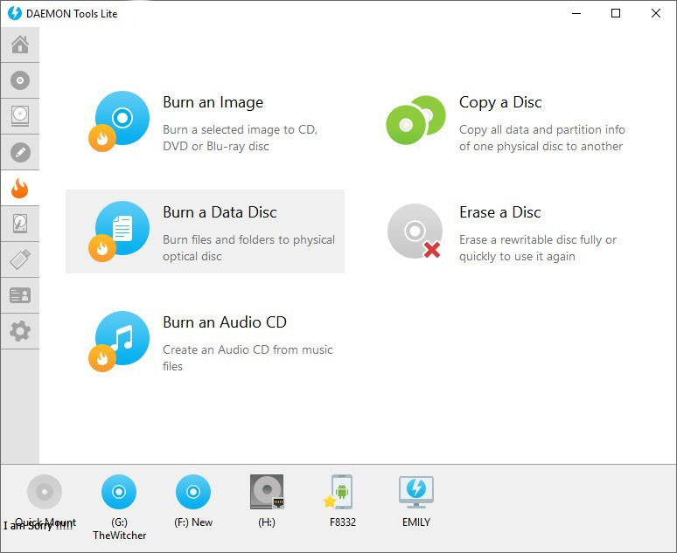The width and height of the screenshot is (677, 553).
Task: Click the Burn an Image disc icon
Action: [119, 121]
